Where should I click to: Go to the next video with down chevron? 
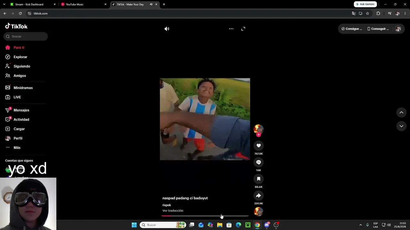click(x=401, y=126)
